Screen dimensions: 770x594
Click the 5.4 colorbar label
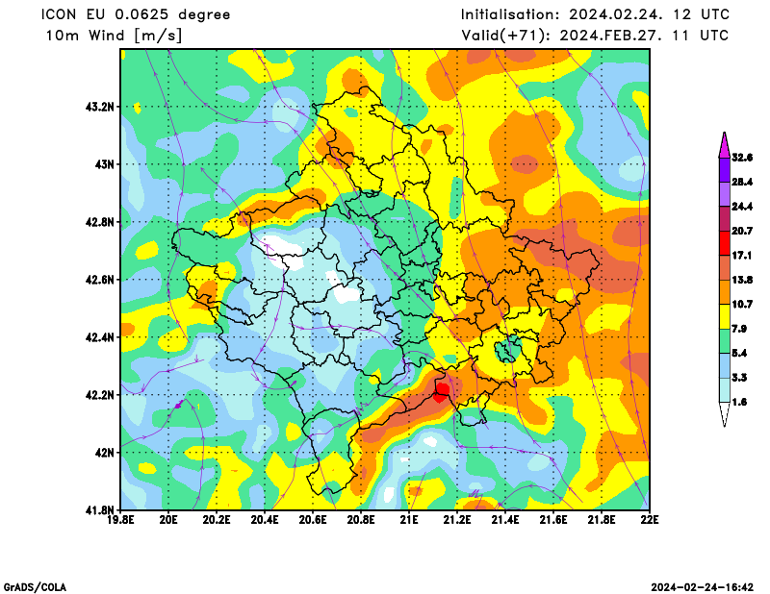tap(739, 353)
